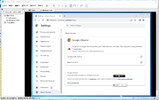Collapse the My Computer tree node in library
Viewport: 159px width, 100px height.
[x=2, y=15]
